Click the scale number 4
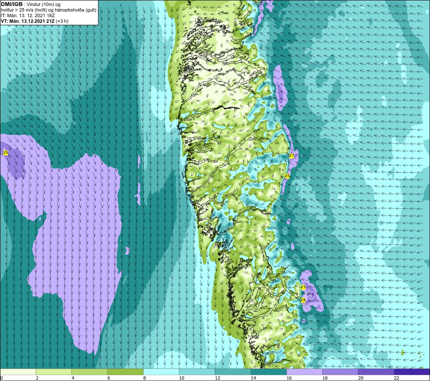The image size is (430, 381). [73, 378]
